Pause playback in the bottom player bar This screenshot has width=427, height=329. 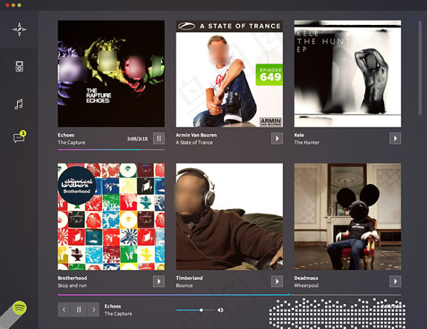click(79, 309)
